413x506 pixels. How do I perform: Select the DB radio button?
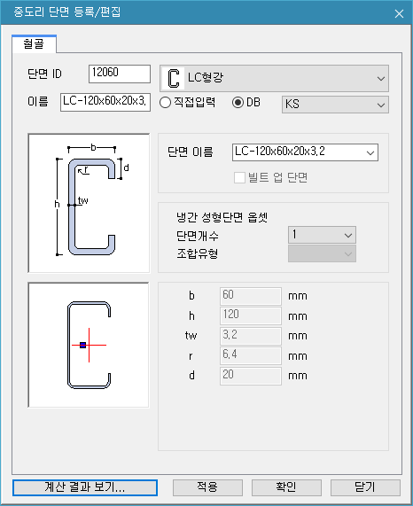238,103
